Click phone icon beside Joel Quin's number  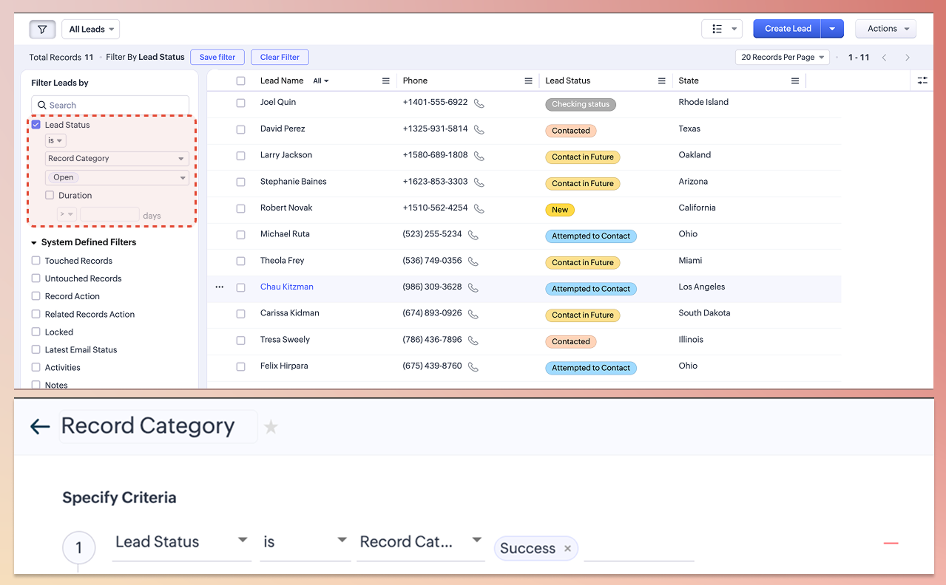(x=479, y=103)
